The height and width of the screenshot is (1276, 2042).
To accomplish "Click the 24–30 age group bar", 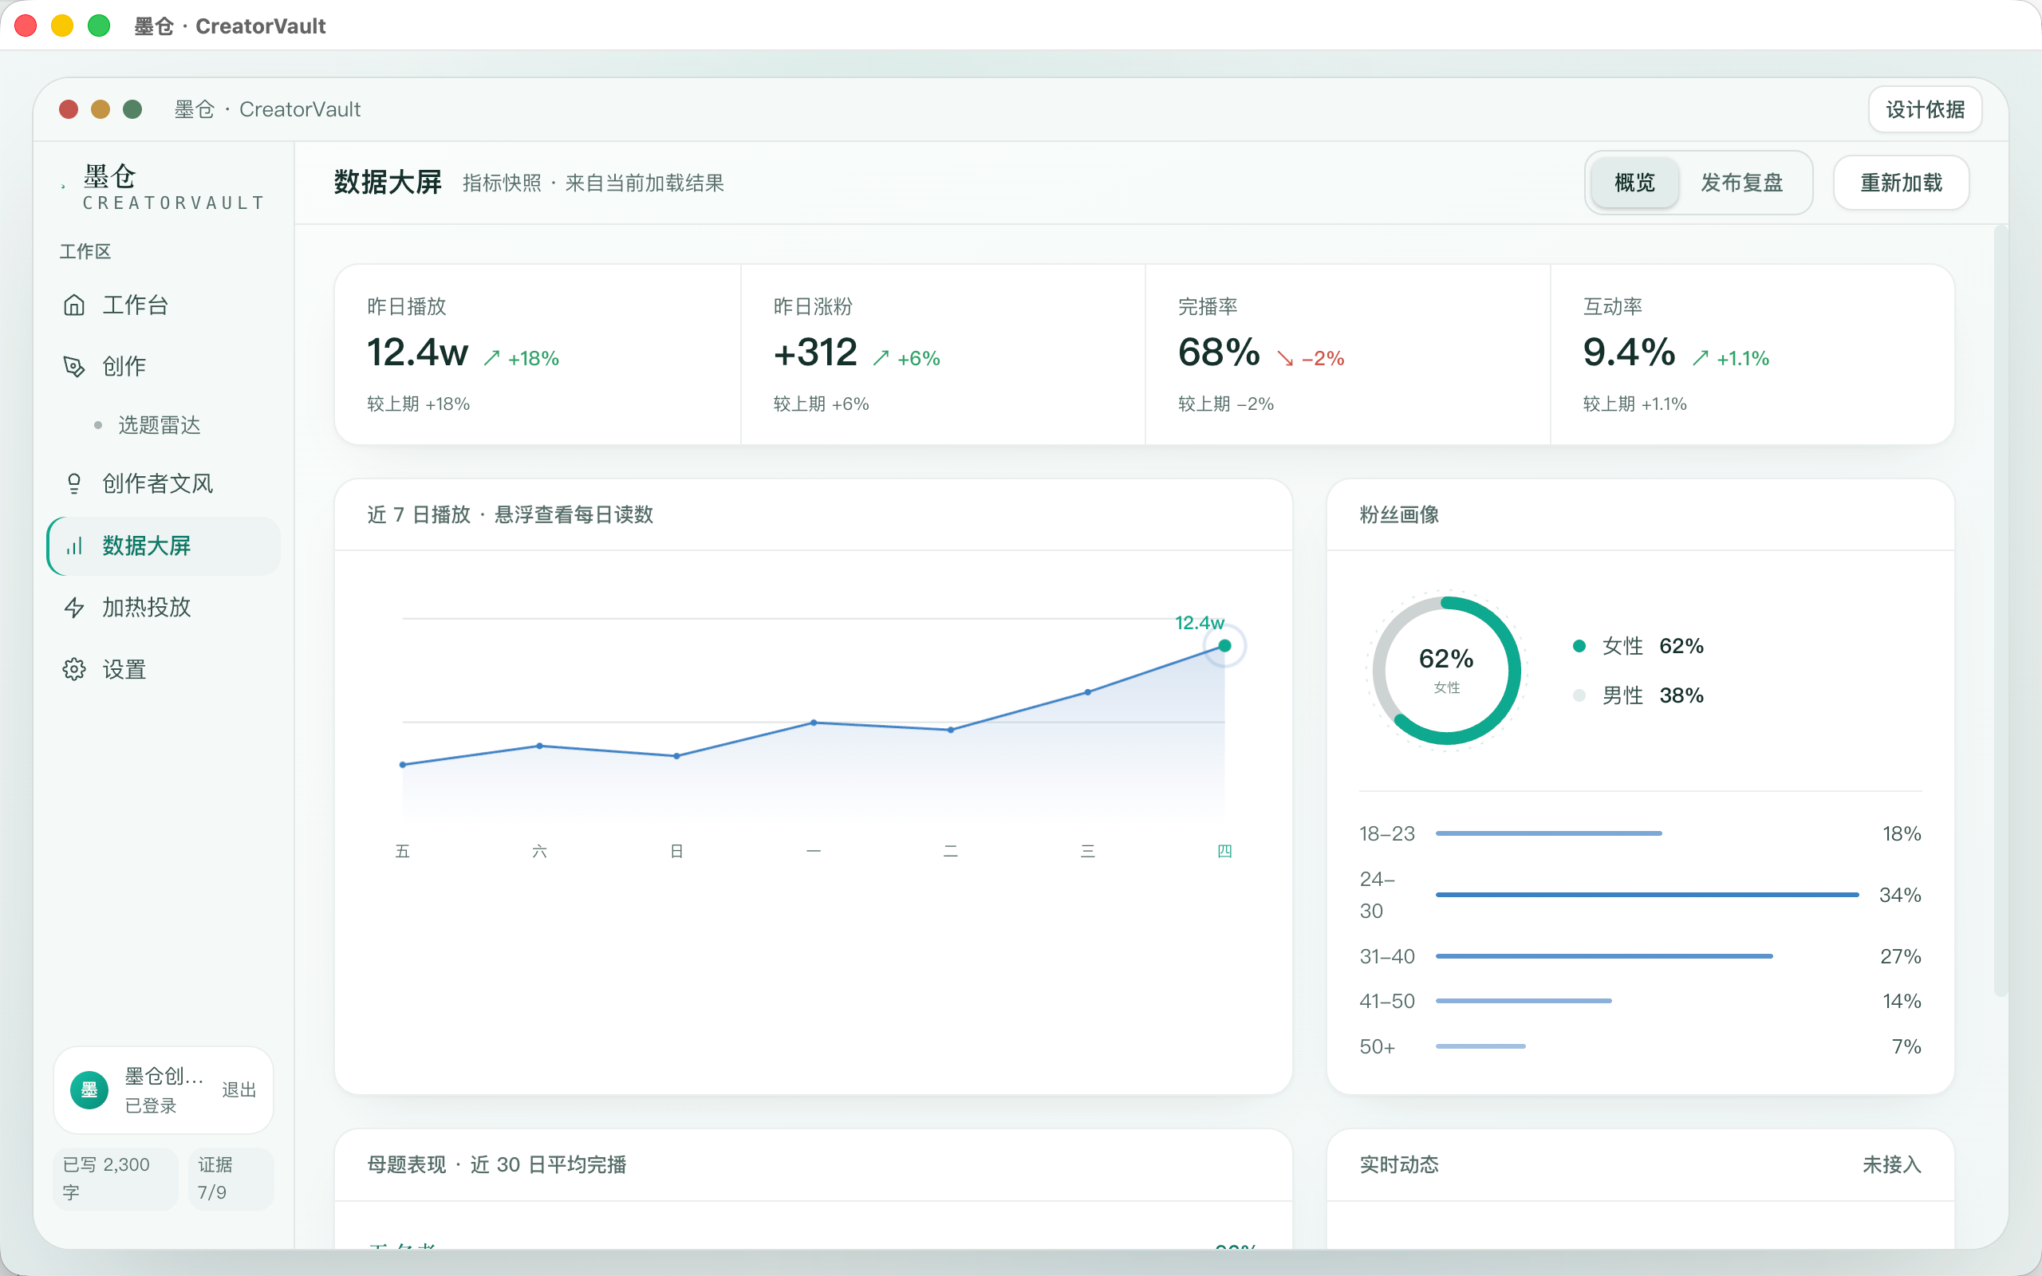I will 1647,895.
